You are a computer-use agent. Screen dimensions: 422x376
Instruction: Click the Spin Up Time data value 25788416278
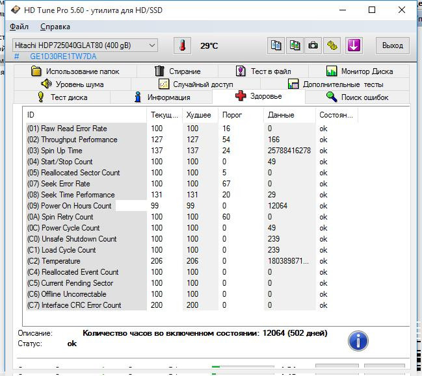point(289,151)
